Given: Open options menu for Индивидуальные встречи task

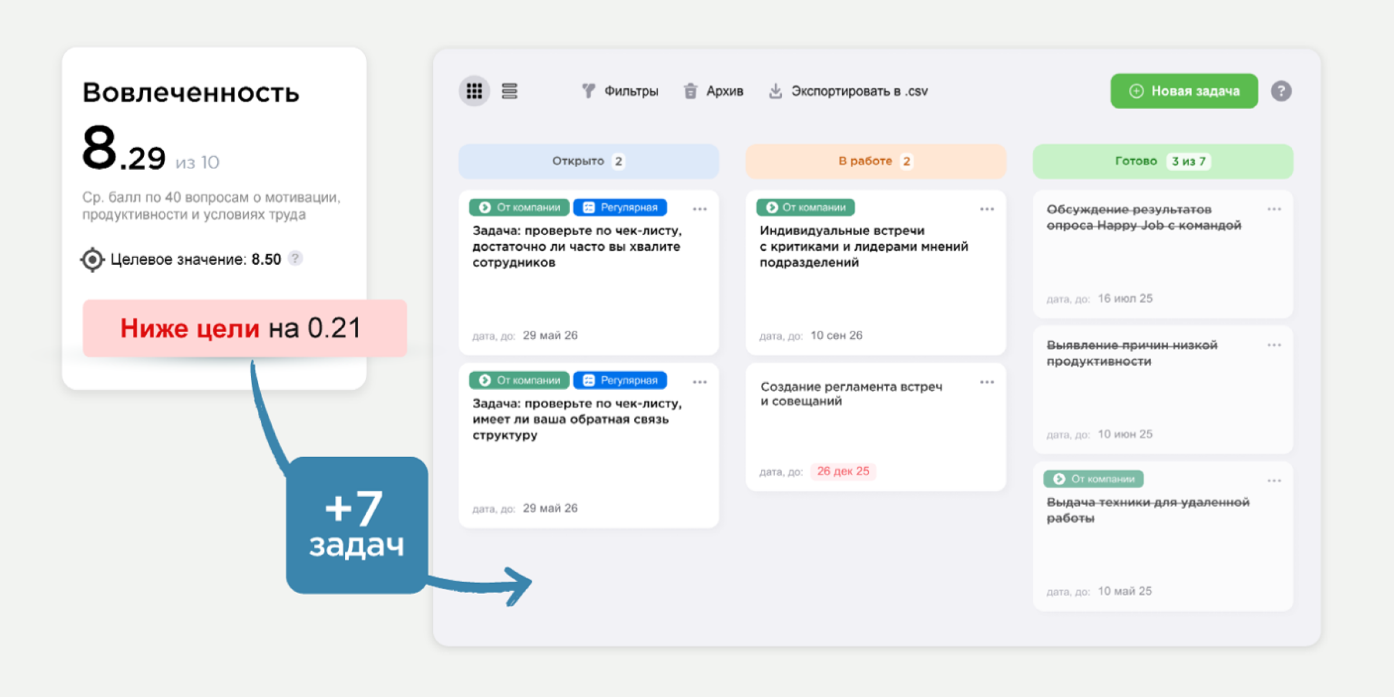Looking at the screenshot, I should 987,209.
